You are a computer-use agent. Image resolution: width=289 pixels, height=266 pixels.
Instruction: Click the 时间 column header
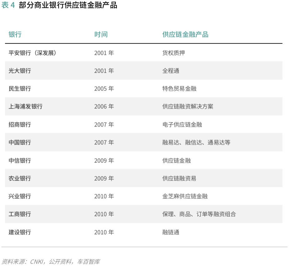point(101,34)
